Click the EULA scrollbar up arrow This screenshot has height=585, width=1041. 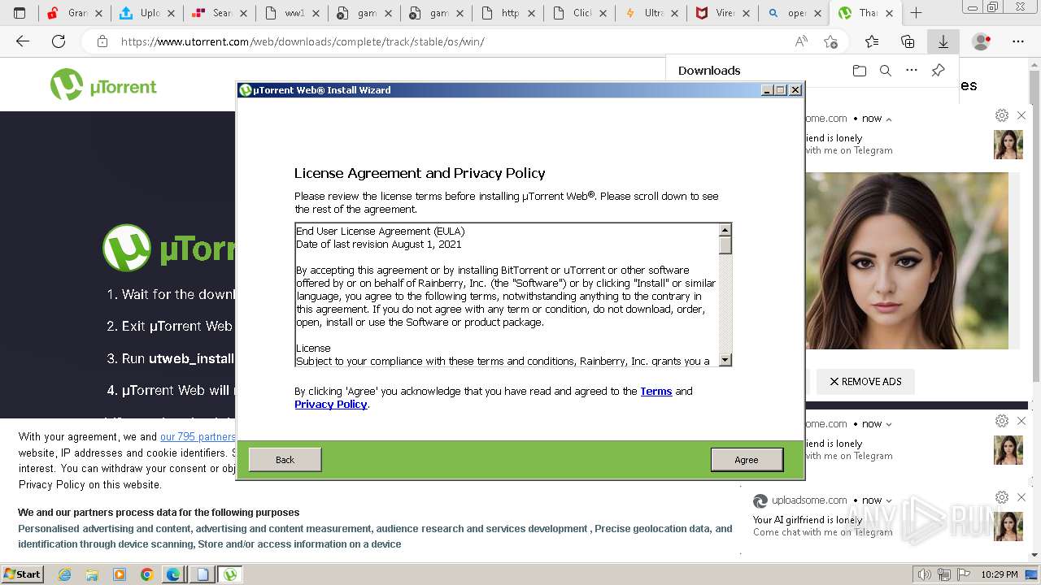pyautogui.click(x=725, y=229)
